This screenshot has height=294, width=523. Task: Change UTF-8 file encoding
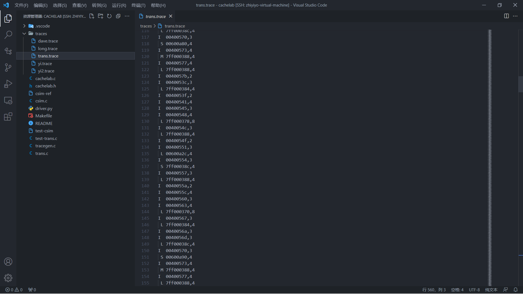tap(474, 290)
